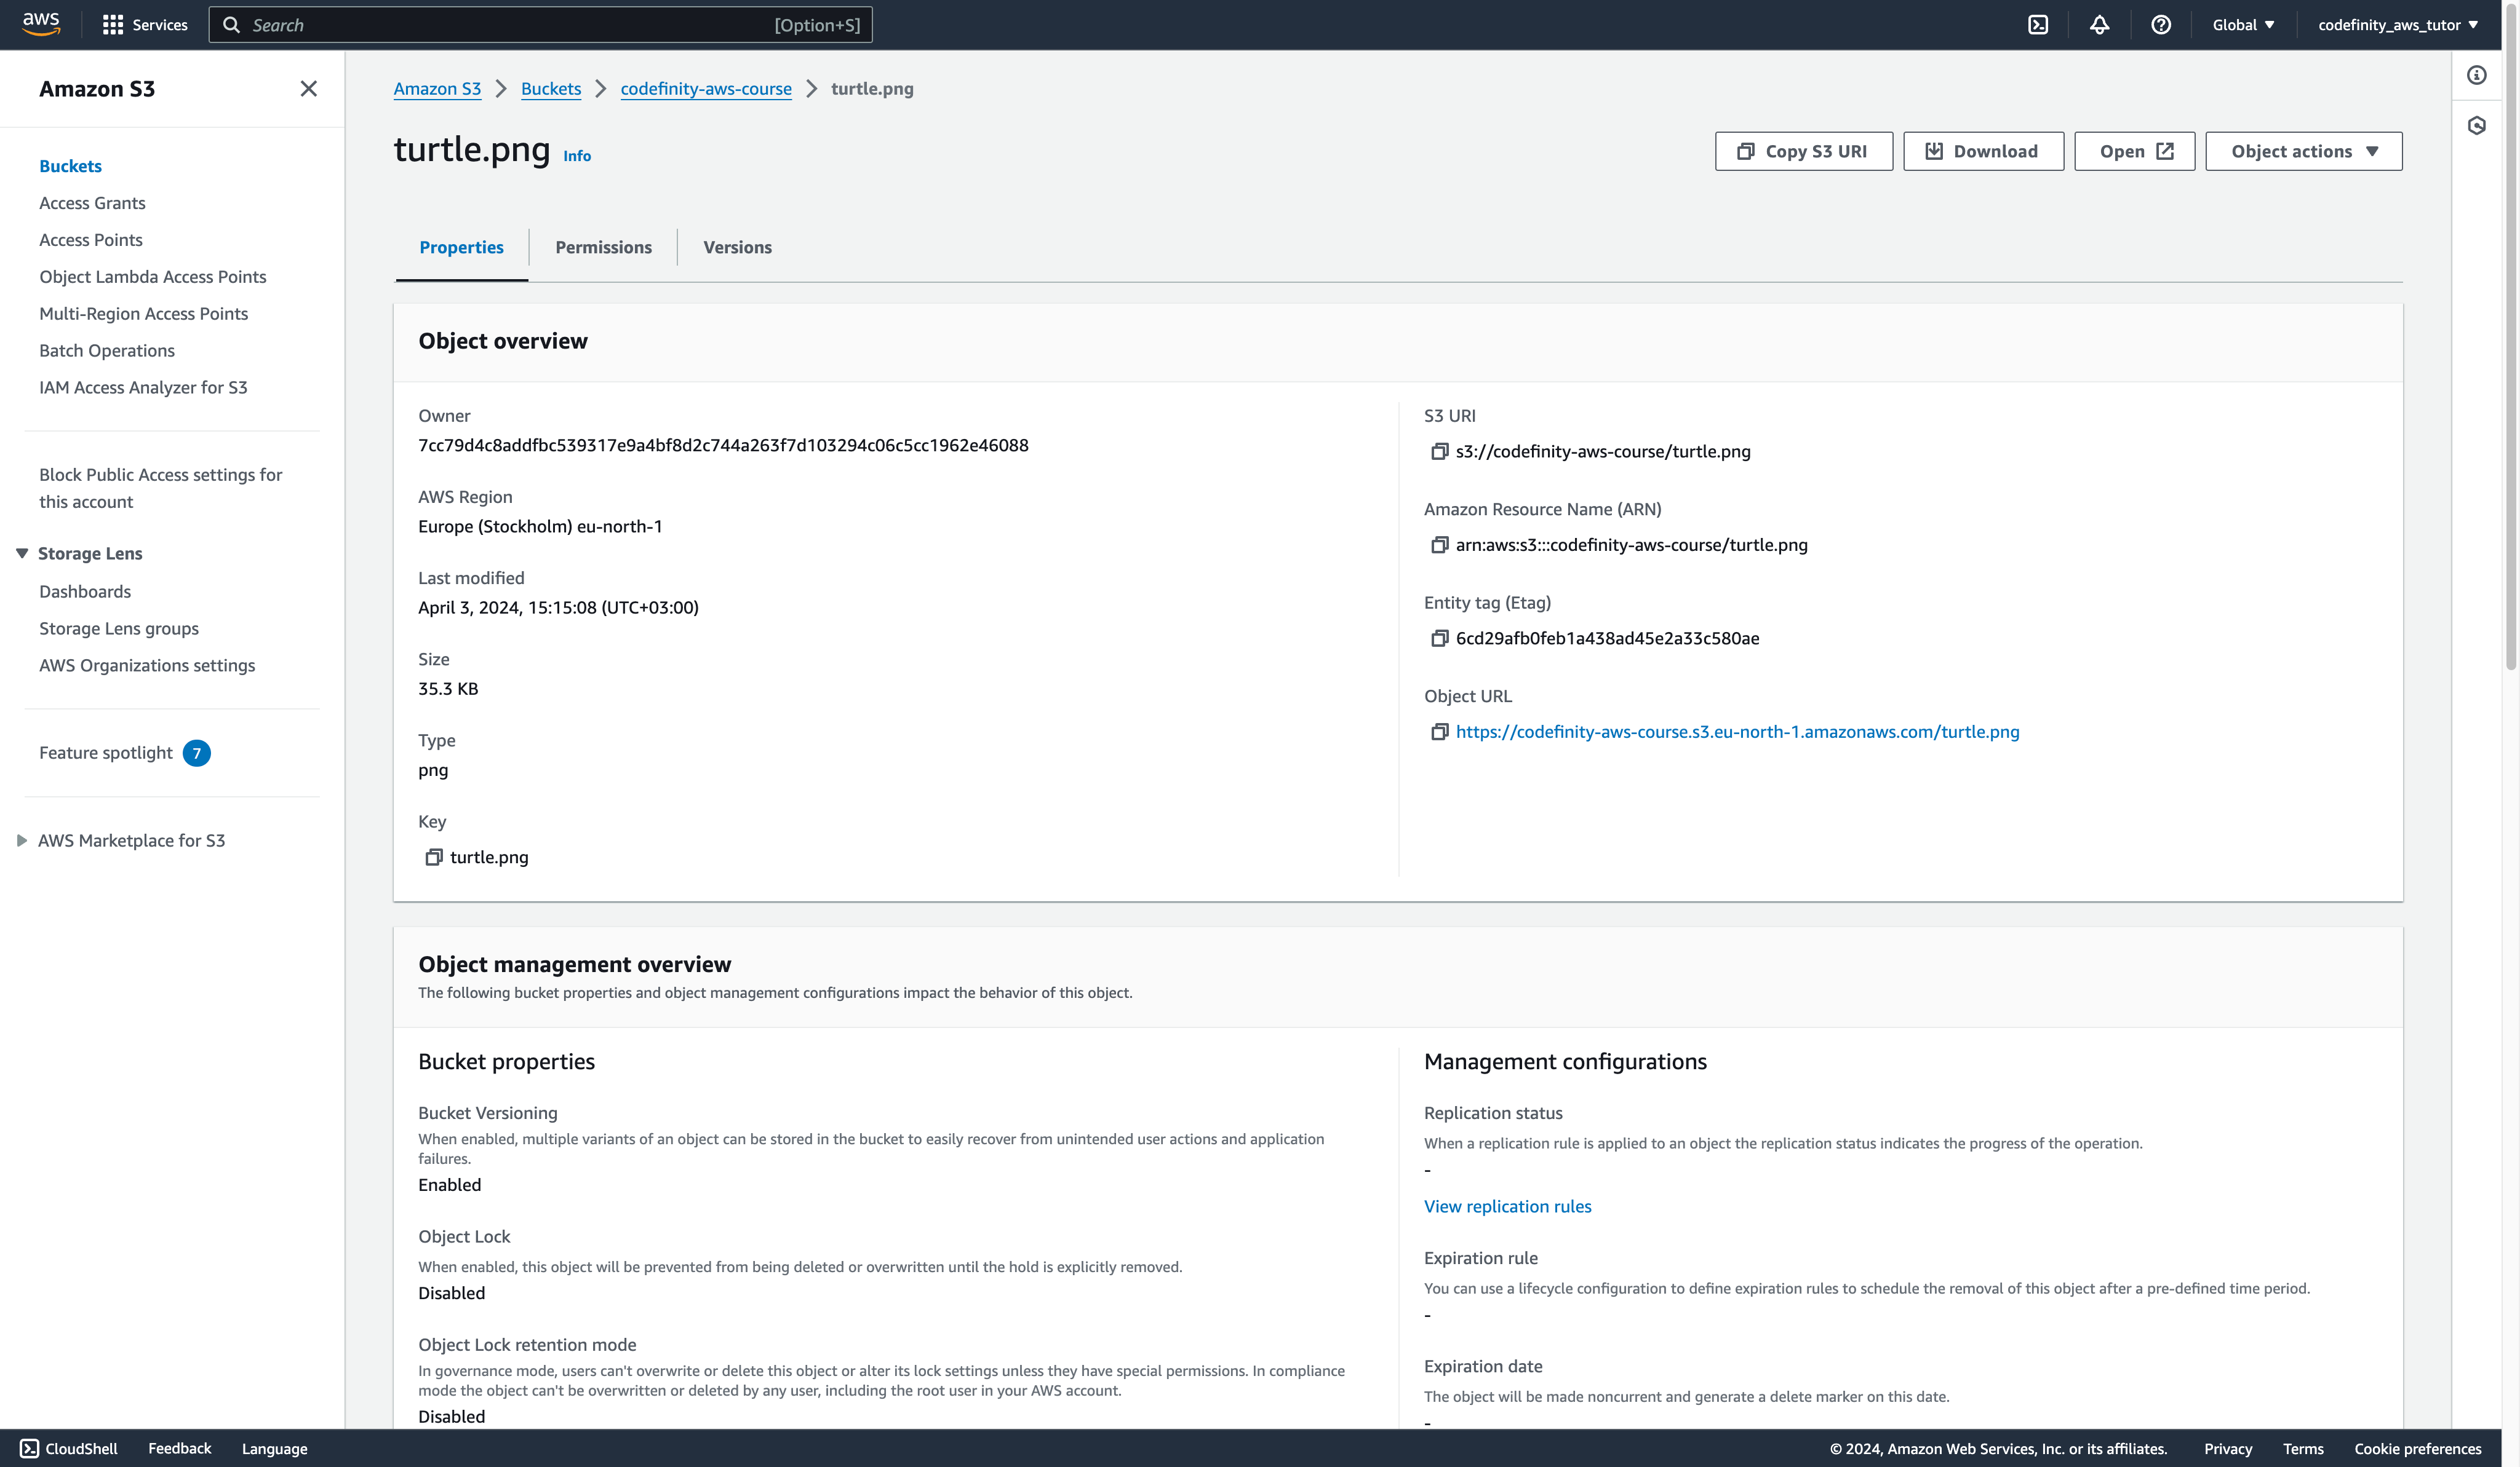
Task: Open the Services grid menu
Action: tap(145, 25)
